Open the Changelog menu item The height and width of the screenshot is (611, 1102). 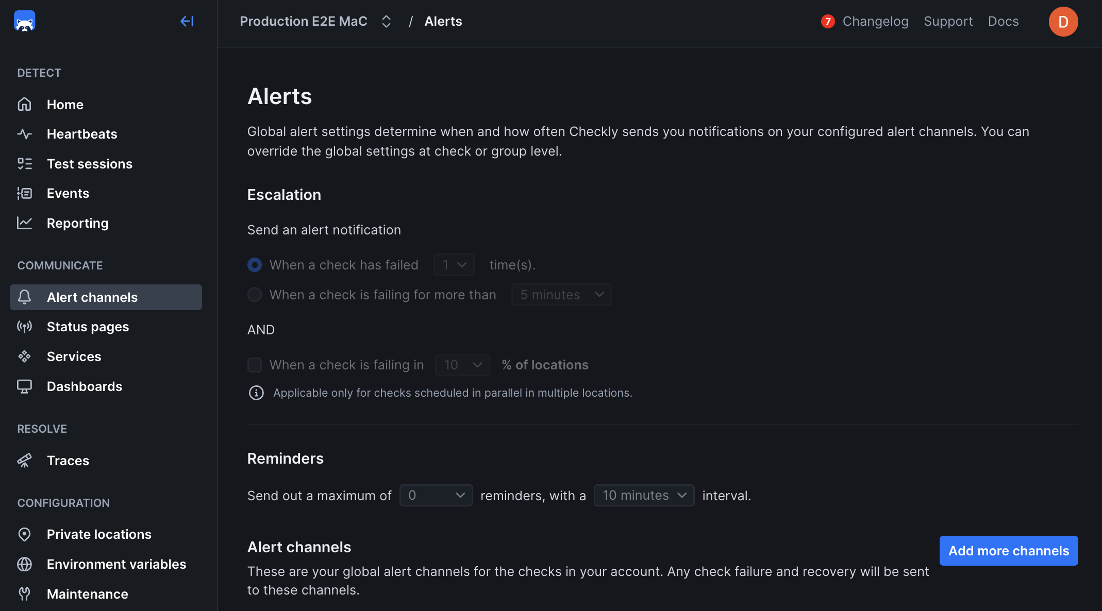875,21
